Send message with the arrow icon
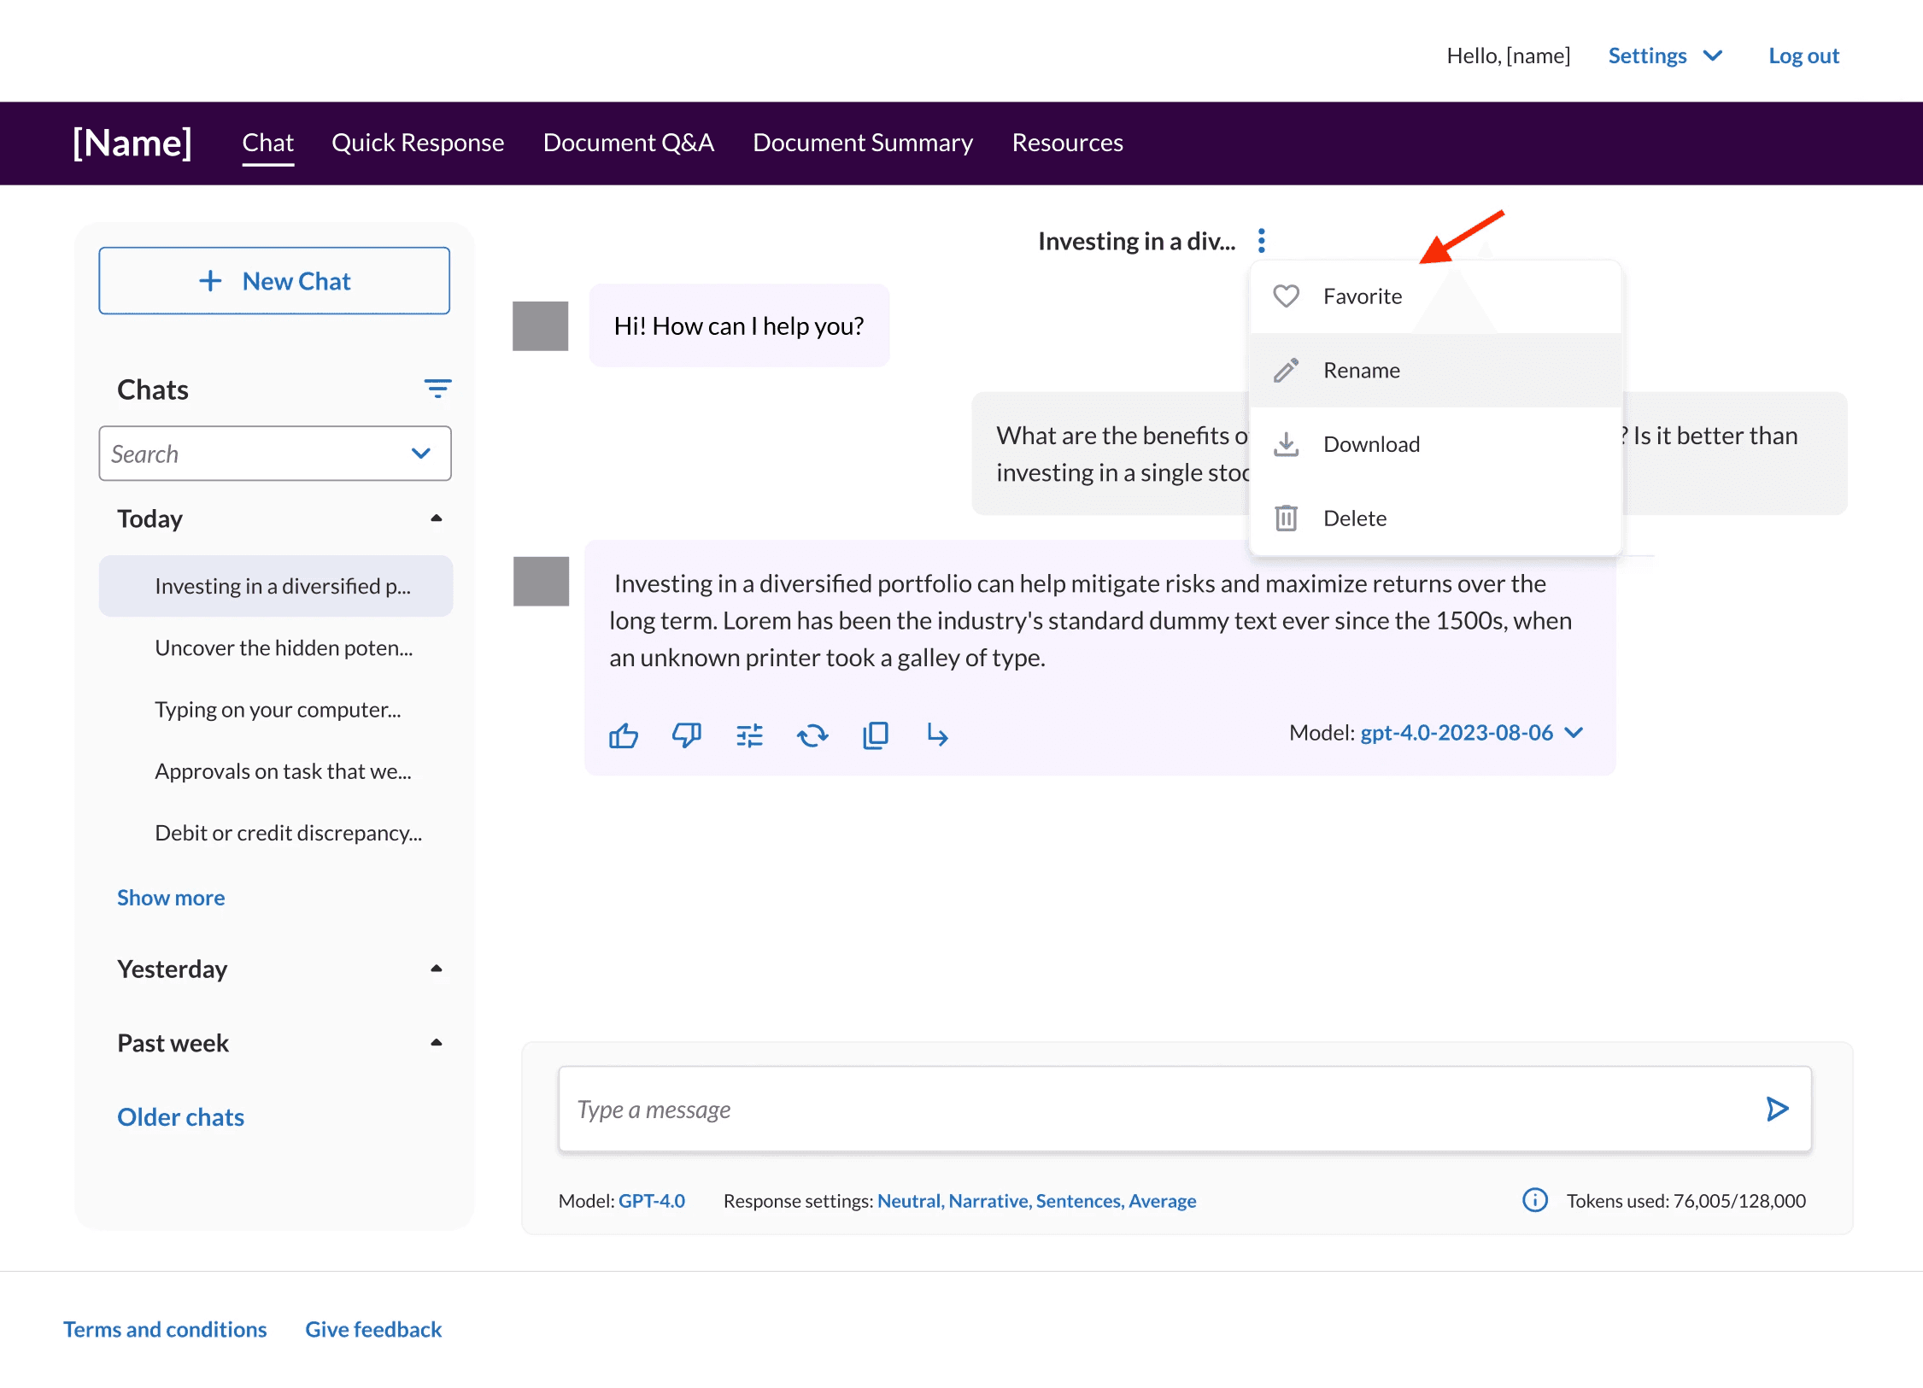Image resolution: width=1923 pixels, height=1388 pixels. pyautogui.click(x=1777, y=1109)
